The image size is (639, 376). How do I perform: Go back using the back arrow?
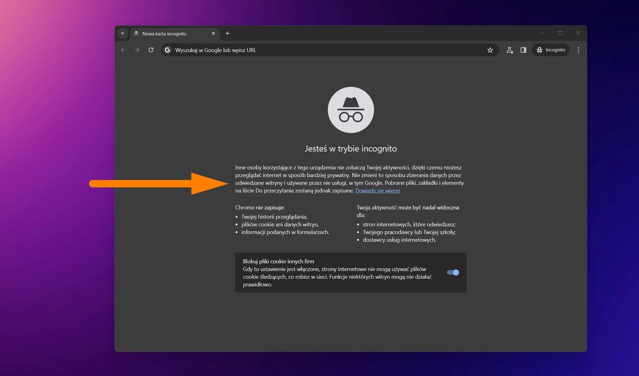(x=123, y=50)
